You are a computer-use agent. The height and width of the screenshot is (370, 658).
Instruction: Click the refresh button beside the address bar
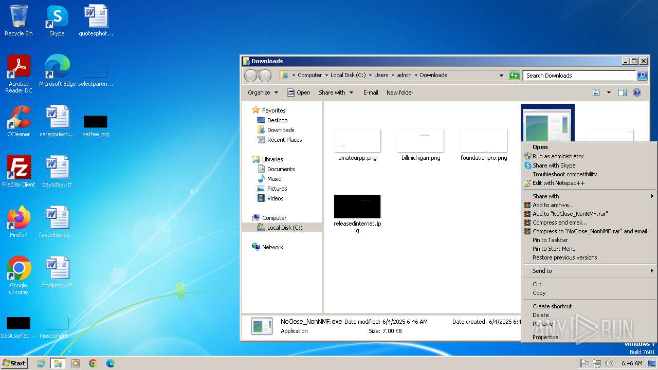(514, 76)
